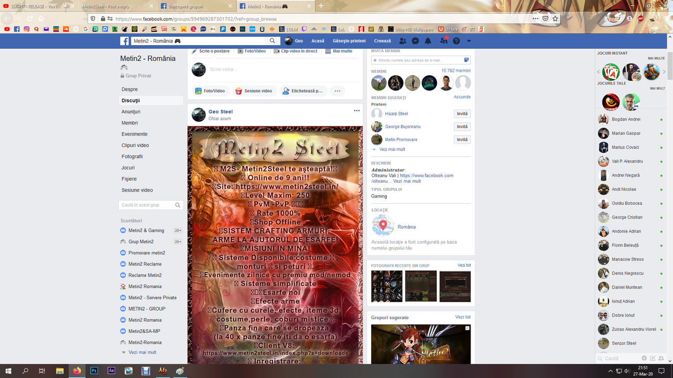Open the more composer options ellipsis button
This screenshot has width=673, height=378.
click(x=338, y=91)
